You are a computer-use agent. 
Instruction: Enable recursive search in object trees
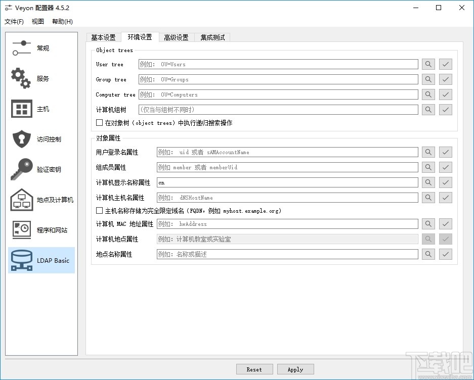[100, 123]
